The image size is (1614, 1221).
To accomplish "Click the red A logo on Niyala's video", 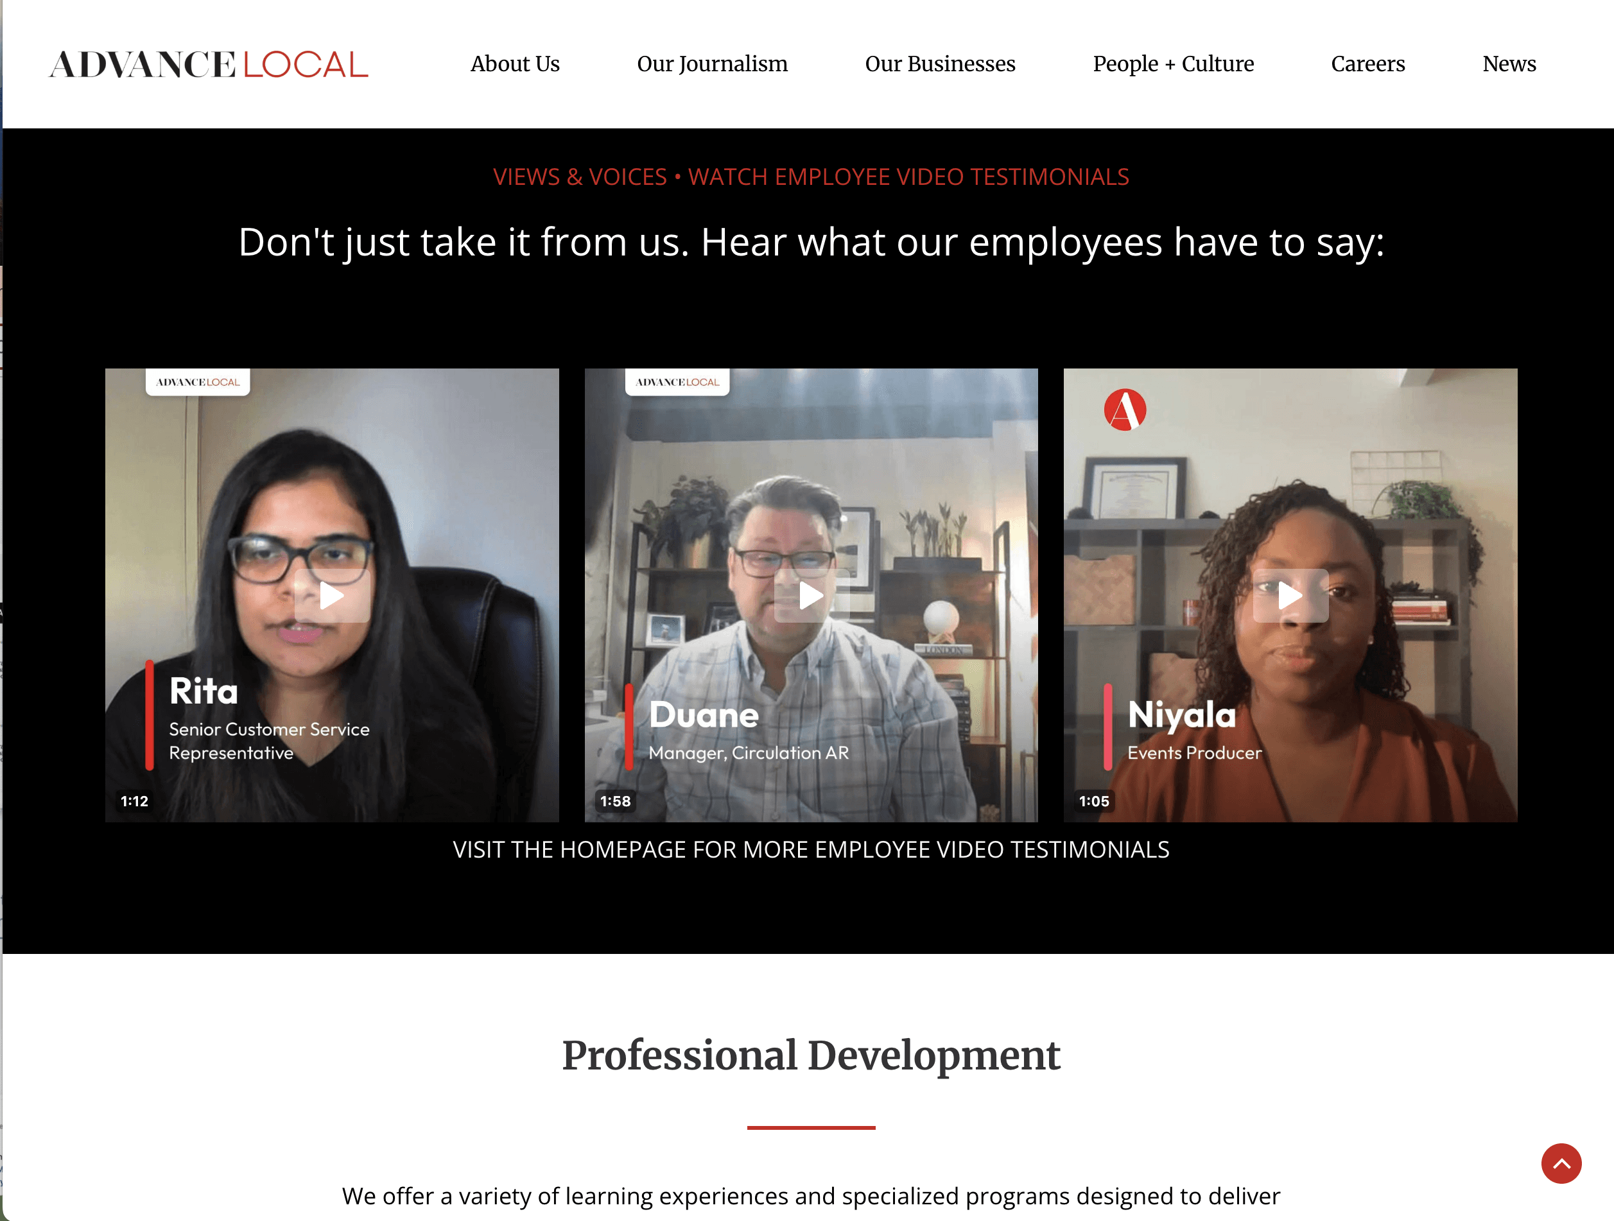I will point(1124,409).
